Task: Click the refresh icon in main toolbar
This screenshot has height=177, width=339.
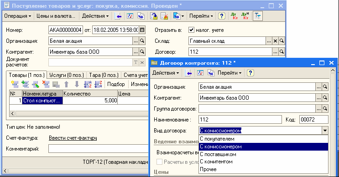Action: pos(130,16)
